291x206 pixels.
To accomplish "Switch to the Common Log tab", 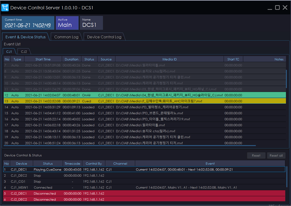I will (x=66, y=37).
